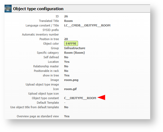Click the Default Template dash value
Image resolution: width=163 pixels, height=132 pixels.
pos(65,103)
